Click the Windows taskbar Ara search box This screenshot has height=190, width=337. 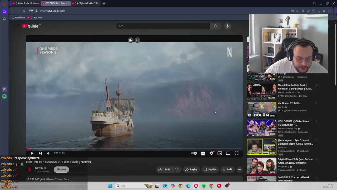click(x=134, y=186)
